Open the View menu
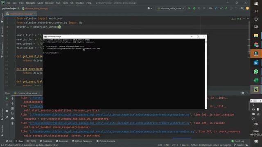Screen dimensions: 262x147 pyautogui.click(x=21, y=3)
